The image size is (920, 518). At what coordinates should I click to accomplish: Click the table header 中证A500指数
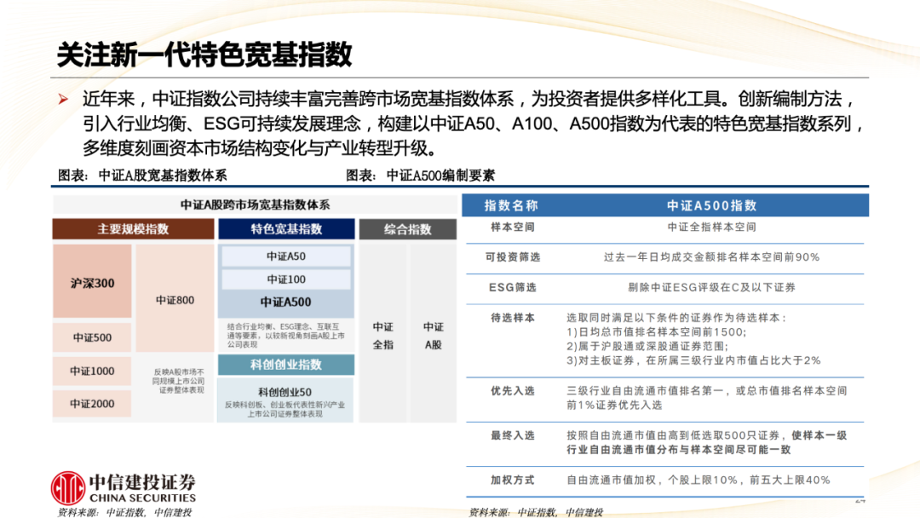(711, 205)
